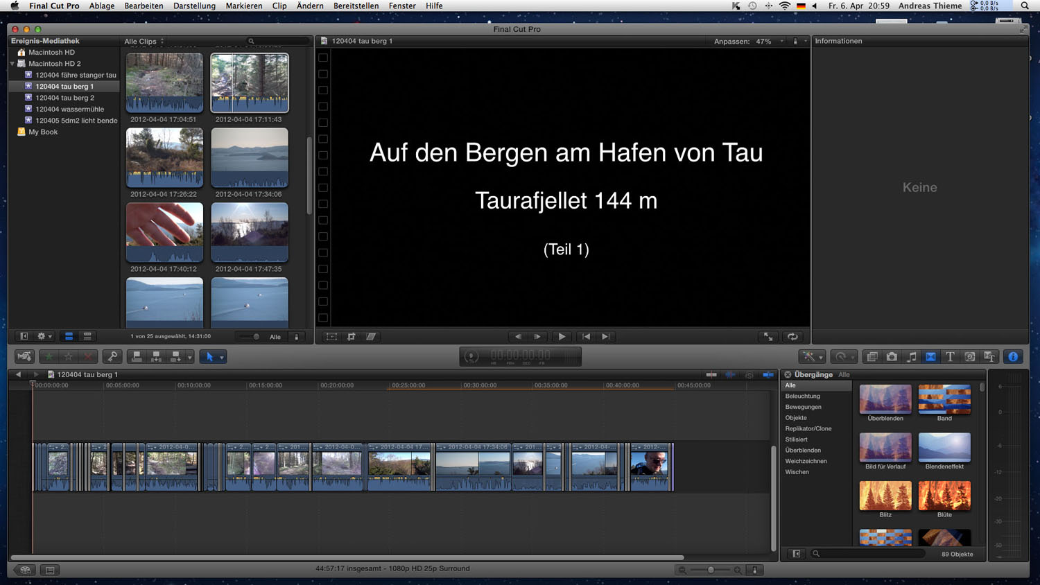Viewport: 1040px width, 585px height.
Task: Show the Music and Sound browser
Action: [911, 356]
